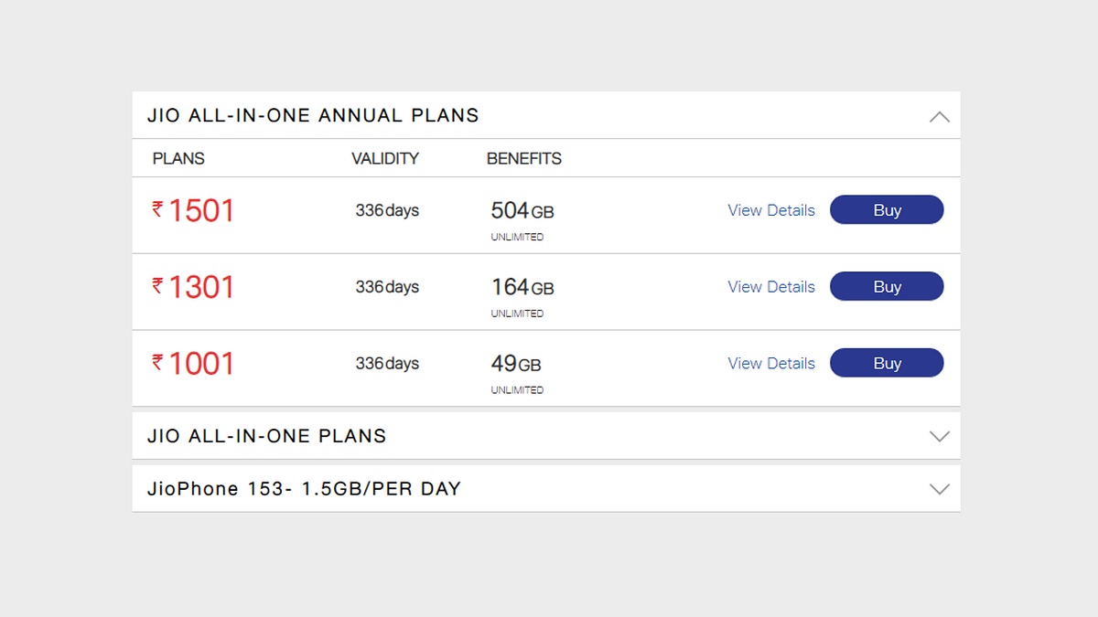Click the Buy button for the ₹1301 plan

886,286
